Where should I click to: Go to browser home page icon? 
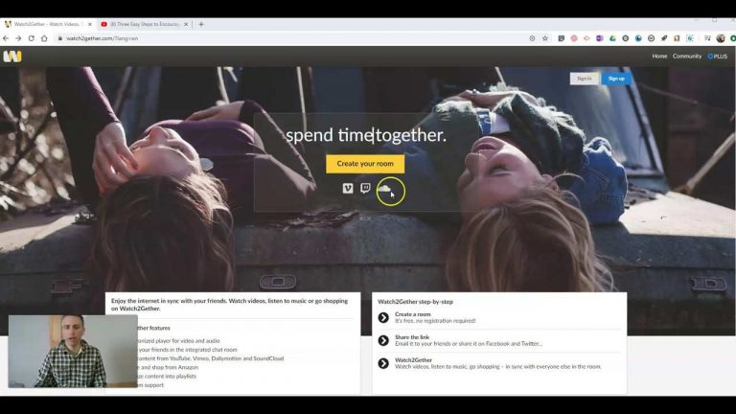[44, 38]
